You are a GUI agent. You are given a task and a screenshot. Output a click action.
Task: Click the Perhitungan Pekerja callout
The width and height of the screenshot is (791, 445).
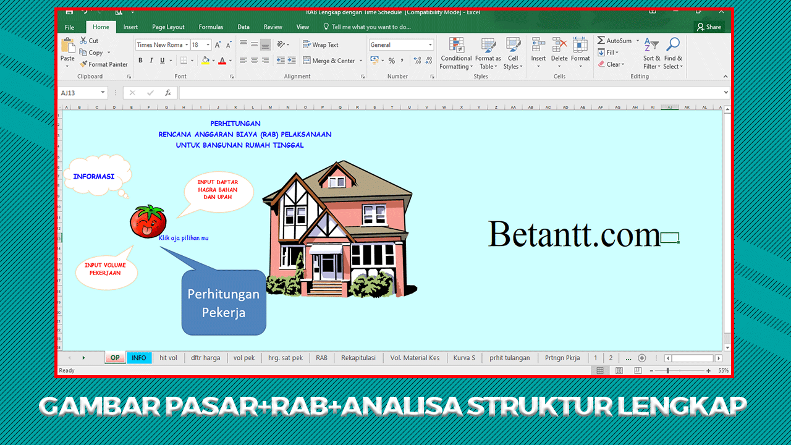(223, 302)
